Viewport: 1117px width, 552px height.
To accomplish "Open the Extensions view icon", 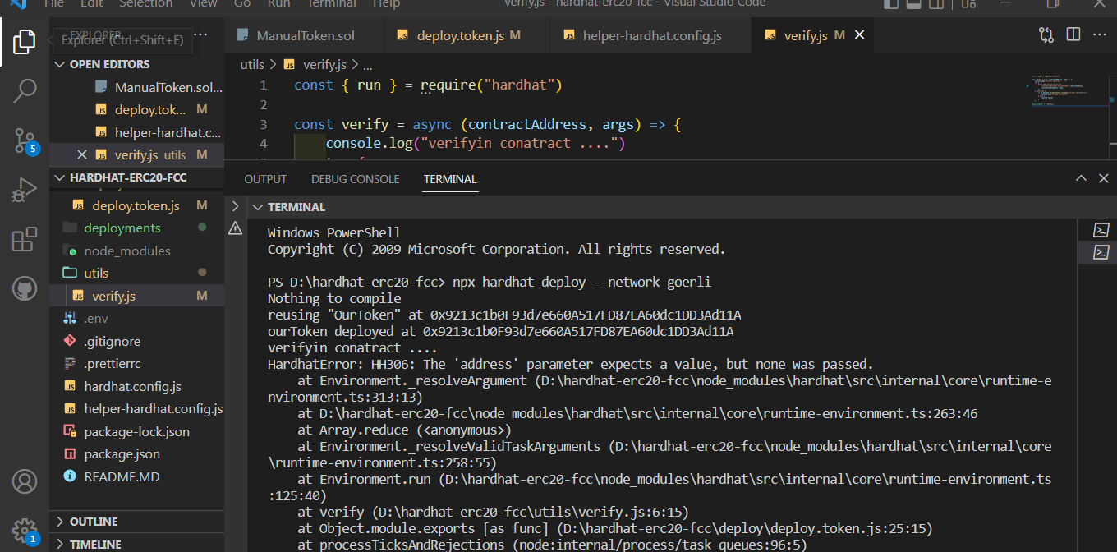I will [25, 239].
